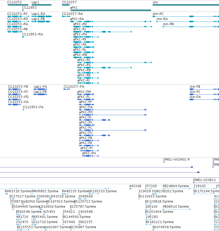Select the ckn gene label in top track
This screenshot has height=231, width=219.
tap(155, 2)
